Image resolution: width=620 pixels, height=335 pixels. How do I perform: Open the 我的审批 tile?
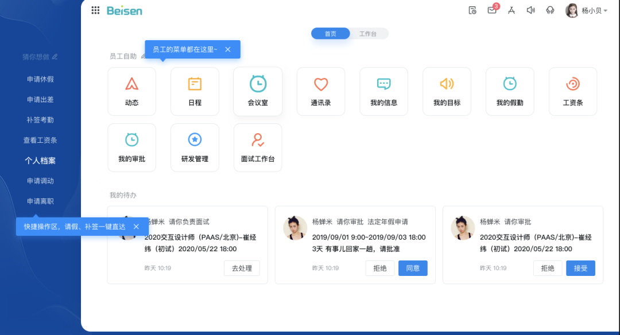131,147
